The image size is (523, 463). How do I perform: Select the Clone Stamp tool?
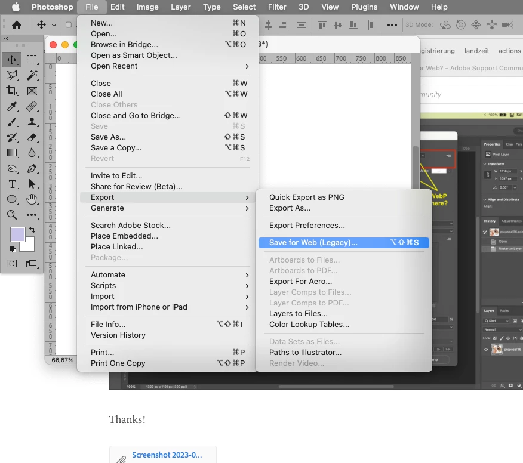click(x=32, y=122)
